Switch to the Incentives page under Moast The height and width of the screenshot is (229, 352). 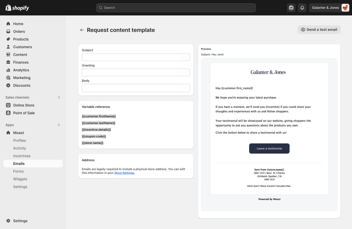point(22,156)
